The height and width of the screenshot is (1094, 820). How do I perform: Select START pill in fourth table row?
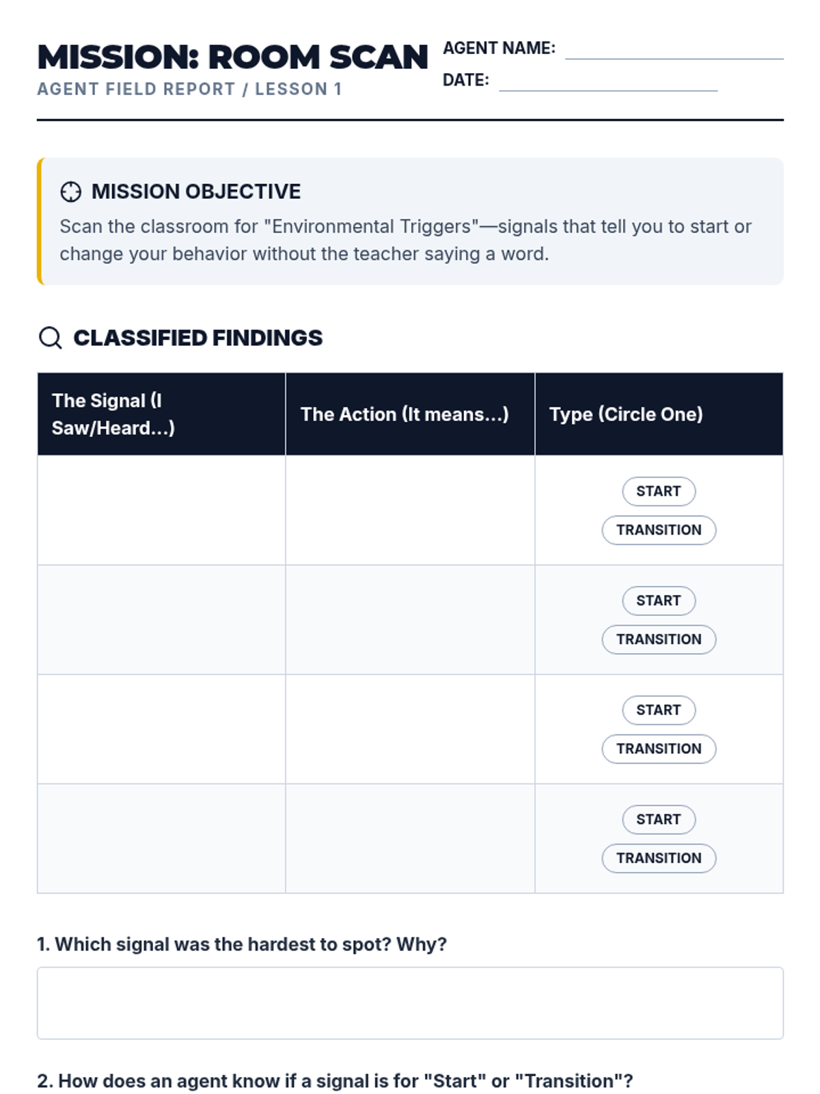tap(659, 819)
